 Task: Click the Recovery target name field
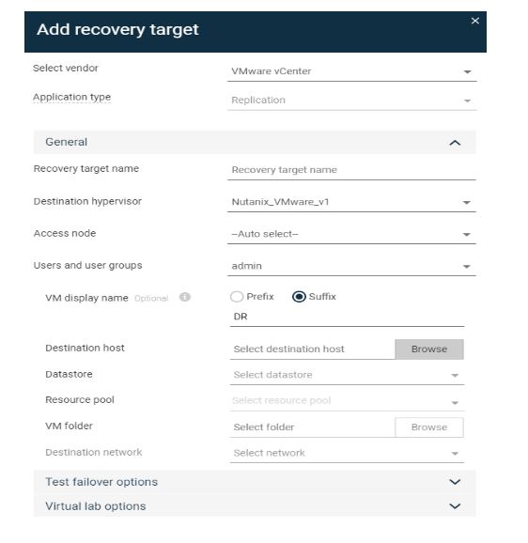coord(351,170)
